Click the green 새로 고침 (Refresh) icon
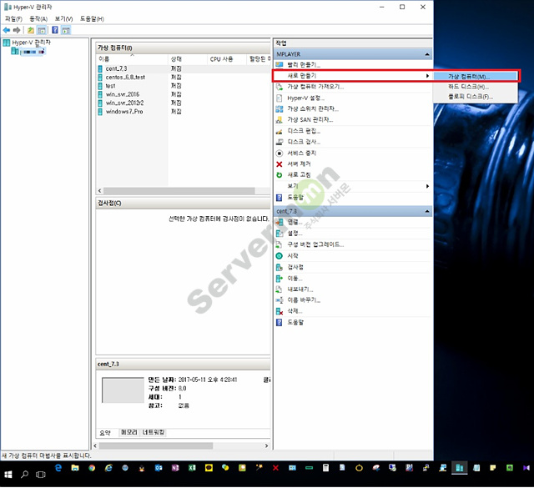The height and width of the screenshot is (488, 534). click(280, 175)
